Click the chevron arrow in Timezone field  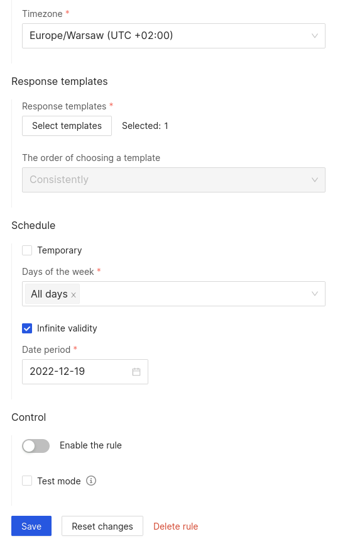pyautogui.click(x=315, y=36)
